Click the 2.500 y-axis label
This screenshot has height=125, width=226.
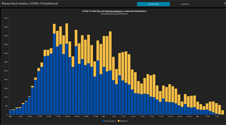pyautogui.click(x=5, y=71)
